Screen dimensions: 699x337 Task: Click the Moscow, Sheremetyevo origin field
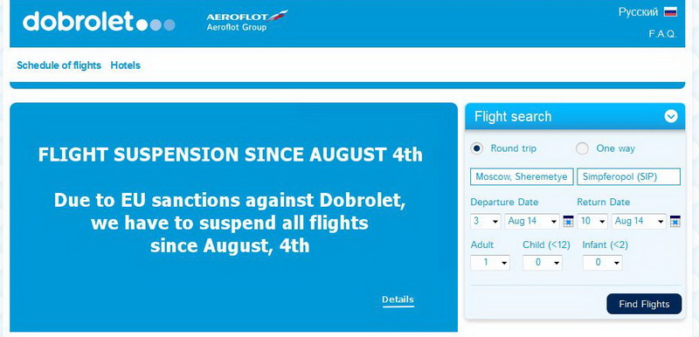[522, 176]
